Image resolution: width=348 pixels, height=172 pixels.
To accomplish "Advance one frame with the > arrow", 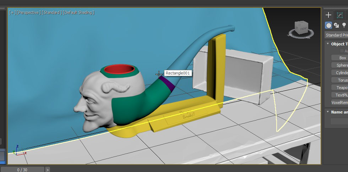I will click(48, 170).
